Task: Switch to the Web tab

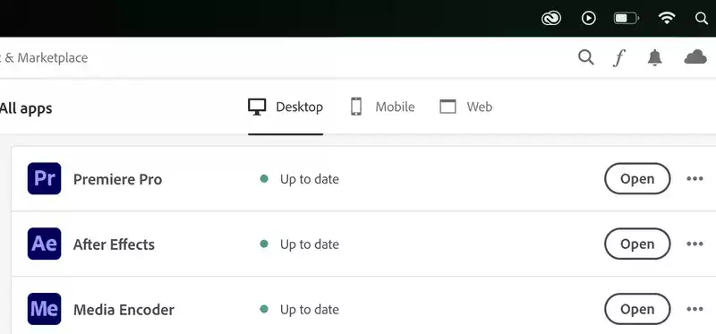Action: (x=465, y=107)
